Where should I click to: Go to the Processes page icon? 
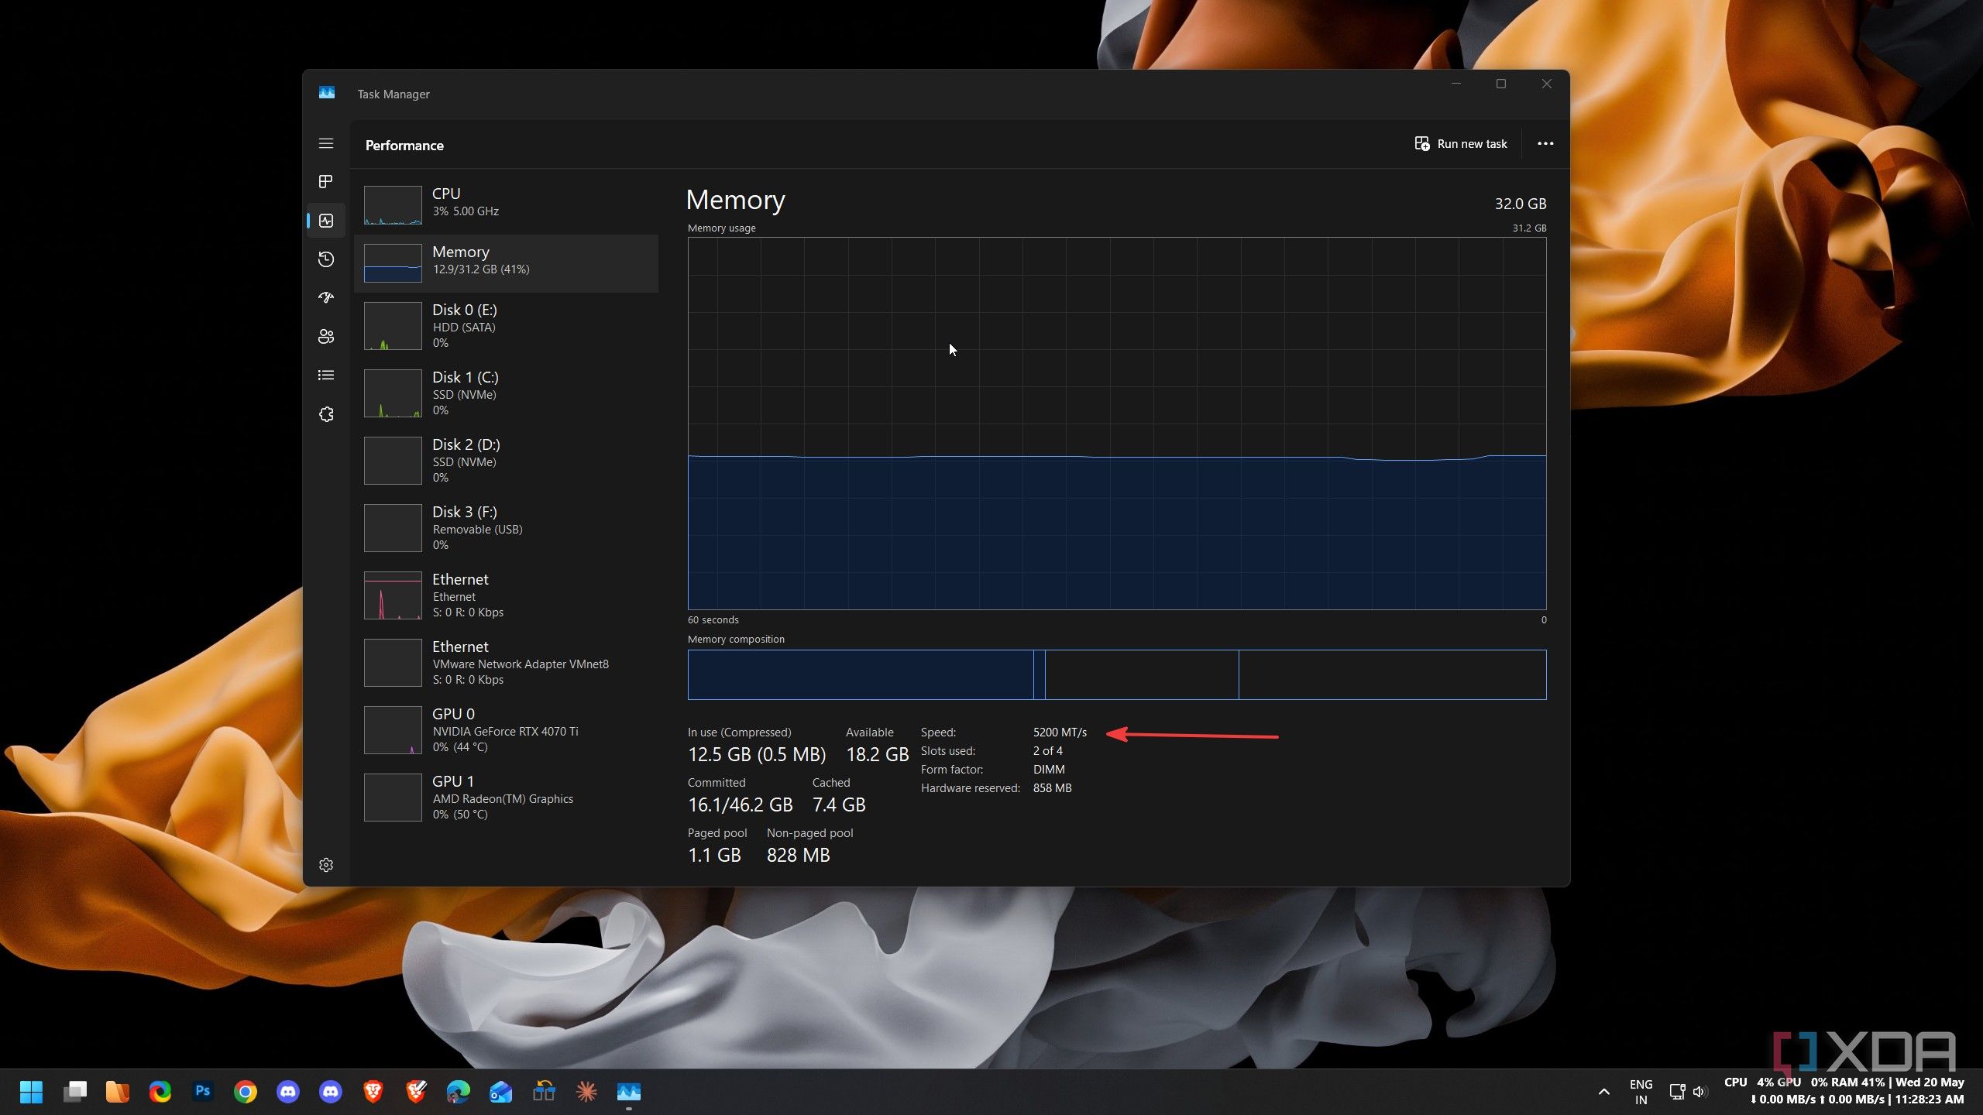[326, 181]
